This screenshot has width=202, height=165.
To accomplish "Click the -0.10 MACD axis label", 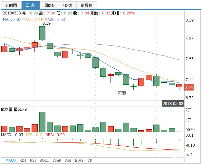I will (190, 145).
